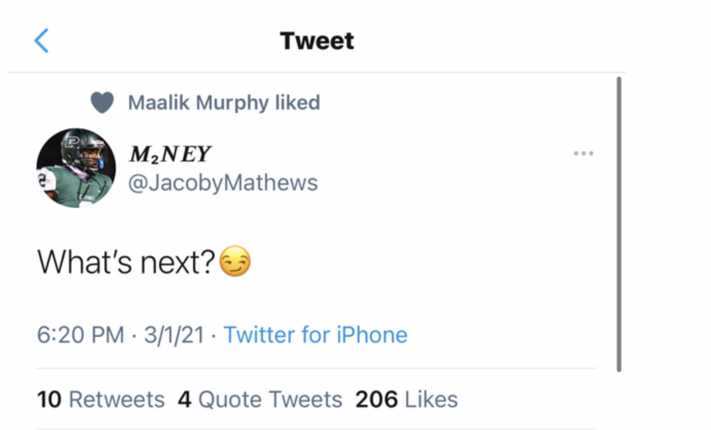Screen dimensions: 711x430
Task: Click the Tweet header title
Action: (317, 41)
